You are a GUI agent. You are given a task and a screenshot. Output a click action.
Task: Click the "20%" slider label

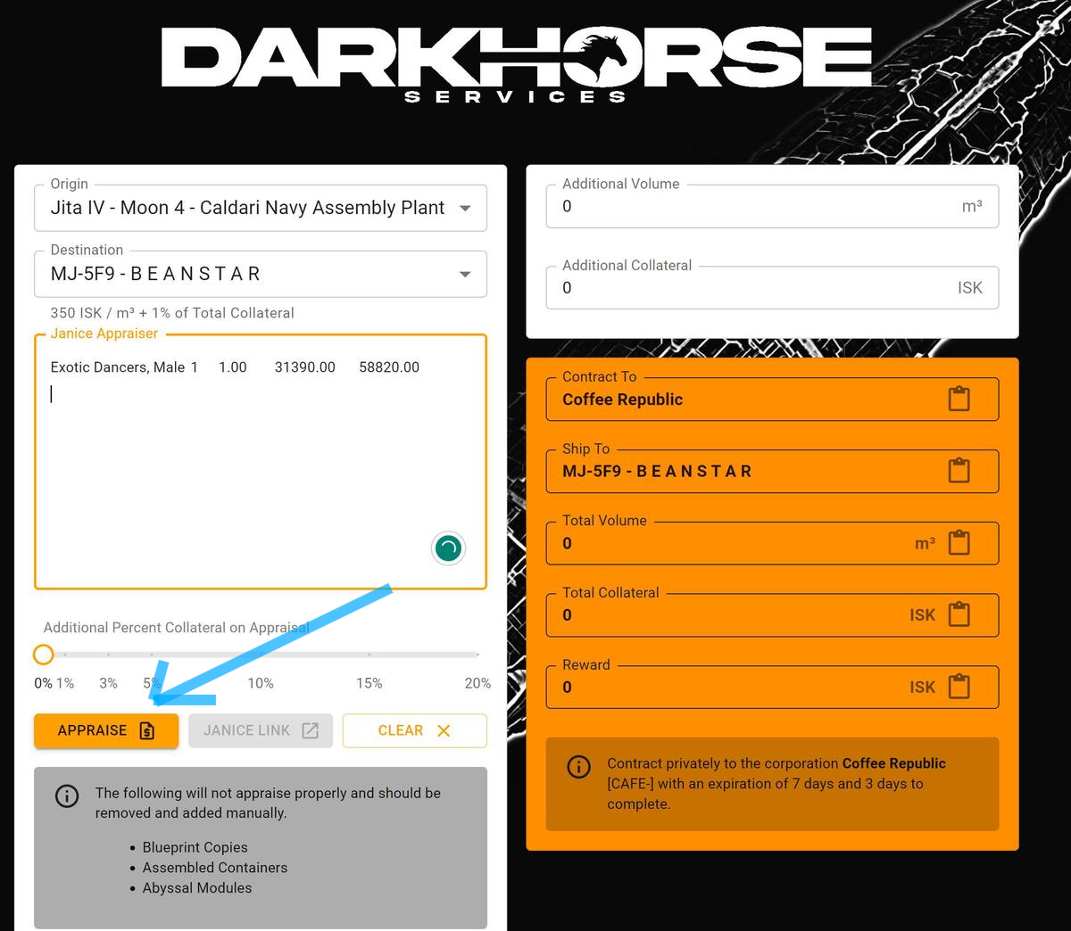(x=477, y=683)
